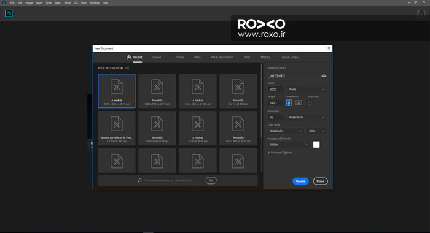
Task: Open the 3D menu
Action: tap(76, 2)
